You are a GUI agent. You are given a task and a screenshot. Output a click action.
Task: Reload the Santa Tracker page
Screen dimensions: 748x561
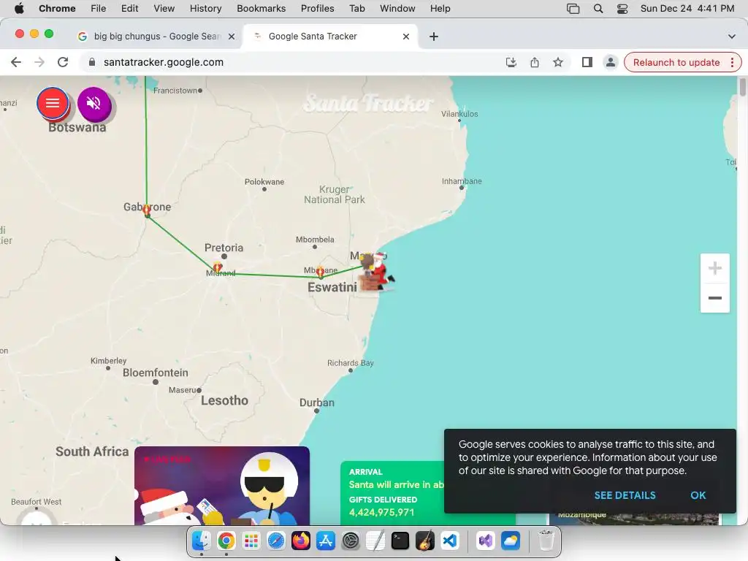point(63,63)
